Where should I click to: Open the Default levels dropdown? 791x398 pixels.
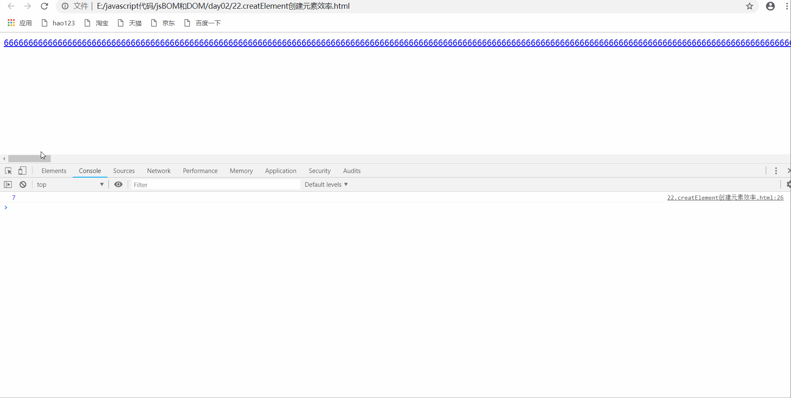click(x=326, y=185)
